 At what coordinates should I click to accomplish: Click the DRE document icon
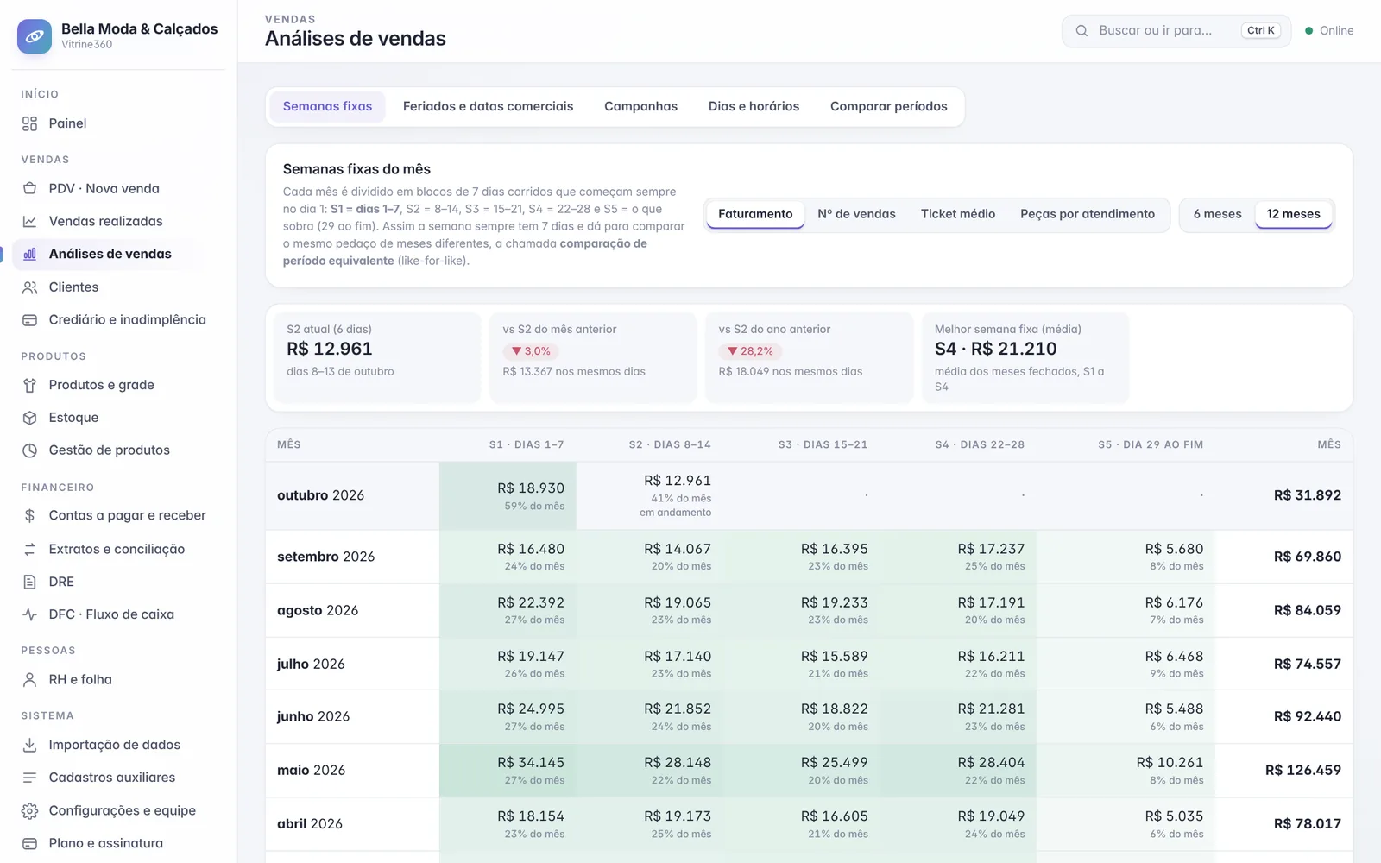29,582
